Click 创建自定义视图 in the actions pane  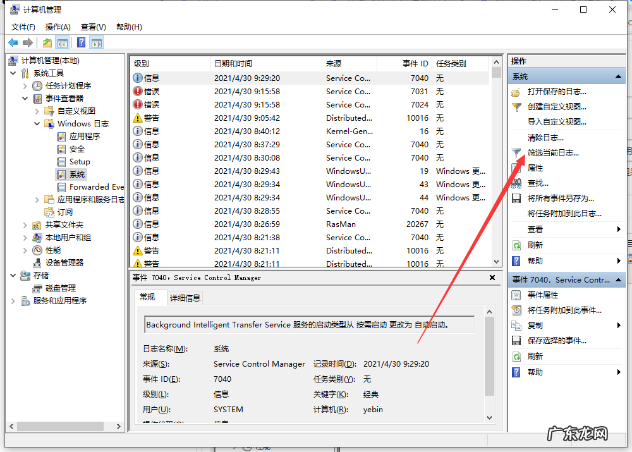pos(556,107)
